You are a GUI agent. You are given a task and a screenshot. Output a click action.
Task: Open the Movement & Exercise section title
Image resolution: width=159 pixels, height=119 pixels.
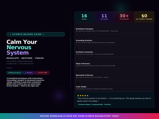coord(84,75)
